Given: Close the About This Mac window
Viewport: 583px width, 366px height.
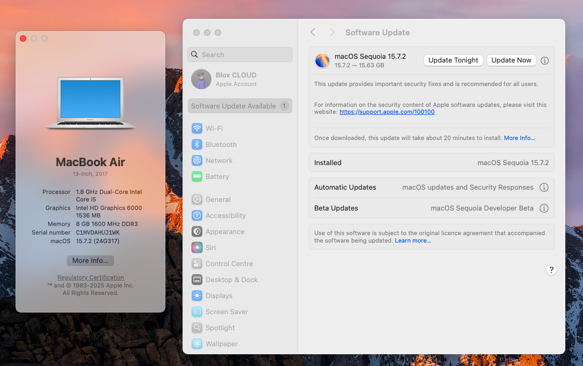Looking at the screenshot, I should click(23, 38).
